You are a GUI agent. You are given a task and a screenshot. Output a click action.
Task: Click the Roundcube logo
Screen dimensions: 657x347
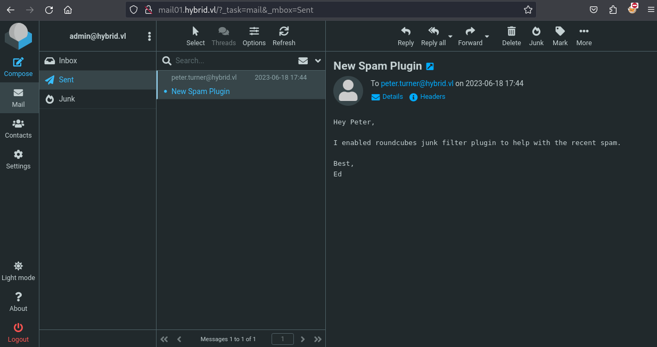pos(19,36)
